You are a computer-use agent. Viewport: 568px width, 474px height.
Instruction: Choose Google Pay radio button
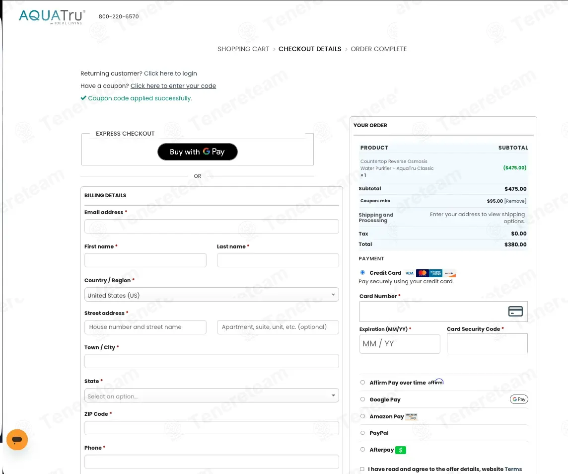tap(362, 399)
